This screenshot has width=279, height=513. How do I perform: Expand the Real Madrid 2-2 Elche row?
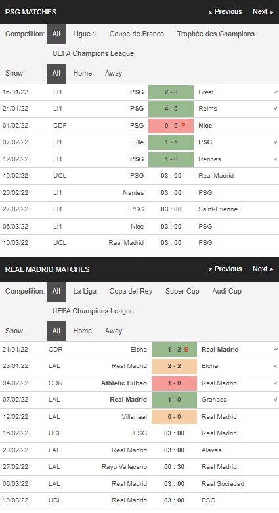[x=276, y=366]
